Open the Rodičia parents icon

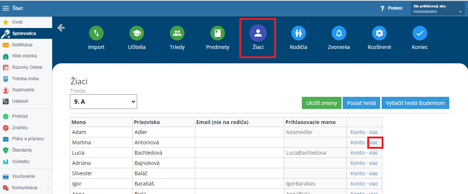[299, 33]
